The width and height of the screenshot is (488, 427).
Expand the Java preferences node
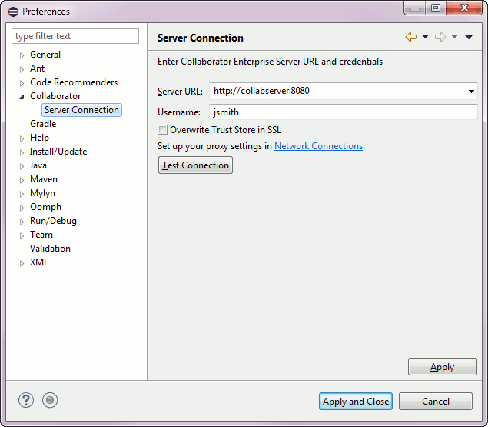pyautogui.click(x=22, y=166)
